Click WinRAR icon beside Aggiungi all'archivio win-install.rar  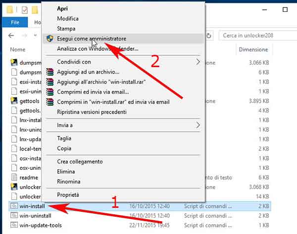50,82
